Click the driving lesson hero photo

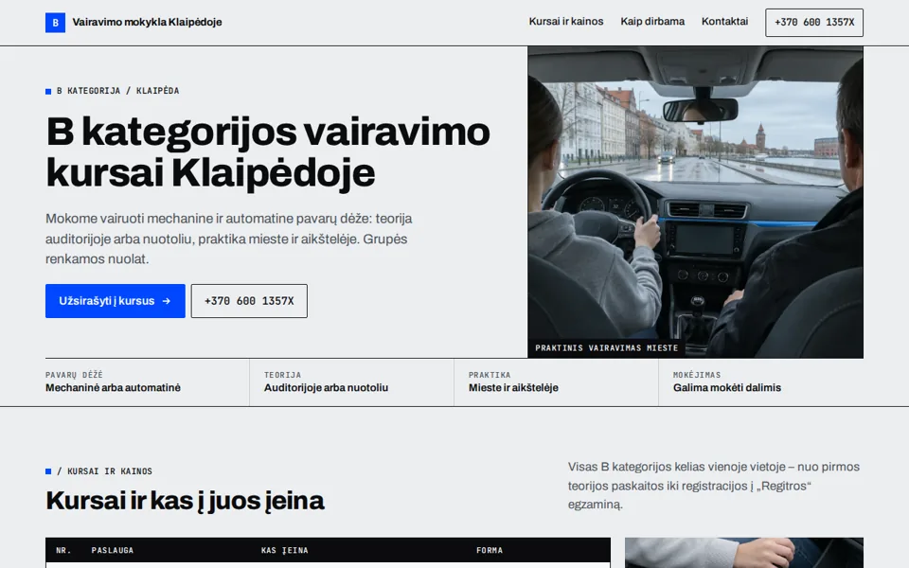(x=695, y=202)
